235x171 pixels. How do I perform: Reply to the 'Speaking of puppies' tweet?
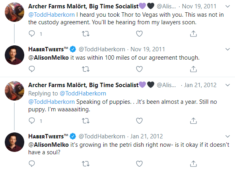tap(32, 120)
